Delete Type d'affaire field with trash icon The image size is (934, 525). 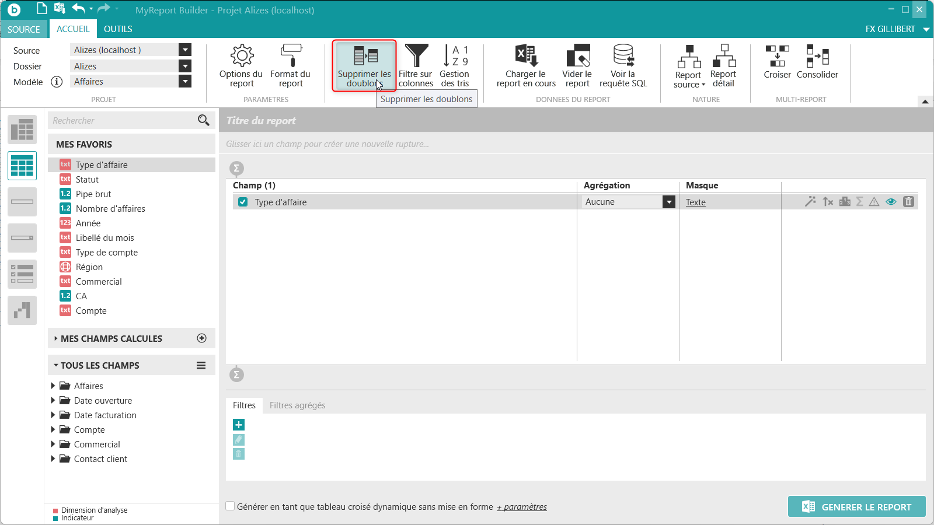[x=908, y=202]
